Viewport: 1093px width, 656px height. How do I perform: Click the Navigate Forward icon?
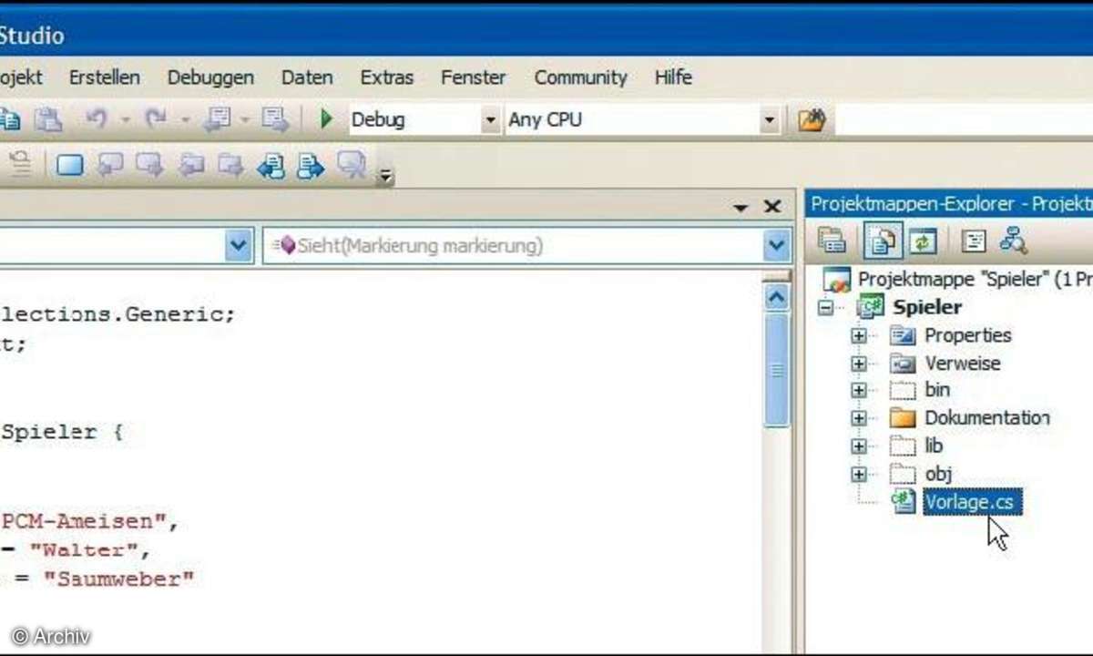pyautogui.click(x=274, y=119)
